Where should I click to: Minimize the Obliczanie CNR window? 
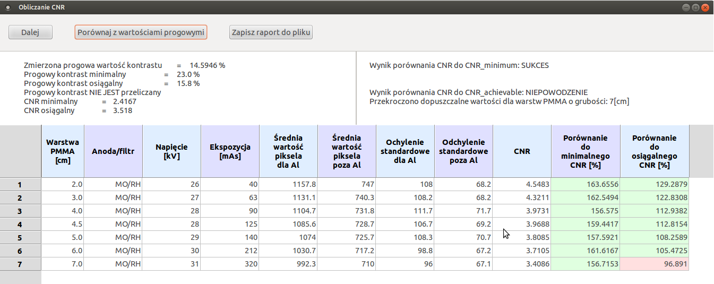[686, 7]
